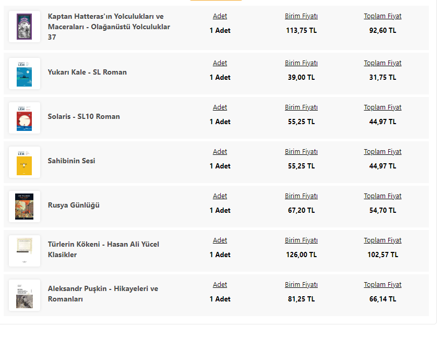Viewport: 443px width, 339px height.
Task: Open the Rusya Günlüğü title link
Action: (74, 205)
